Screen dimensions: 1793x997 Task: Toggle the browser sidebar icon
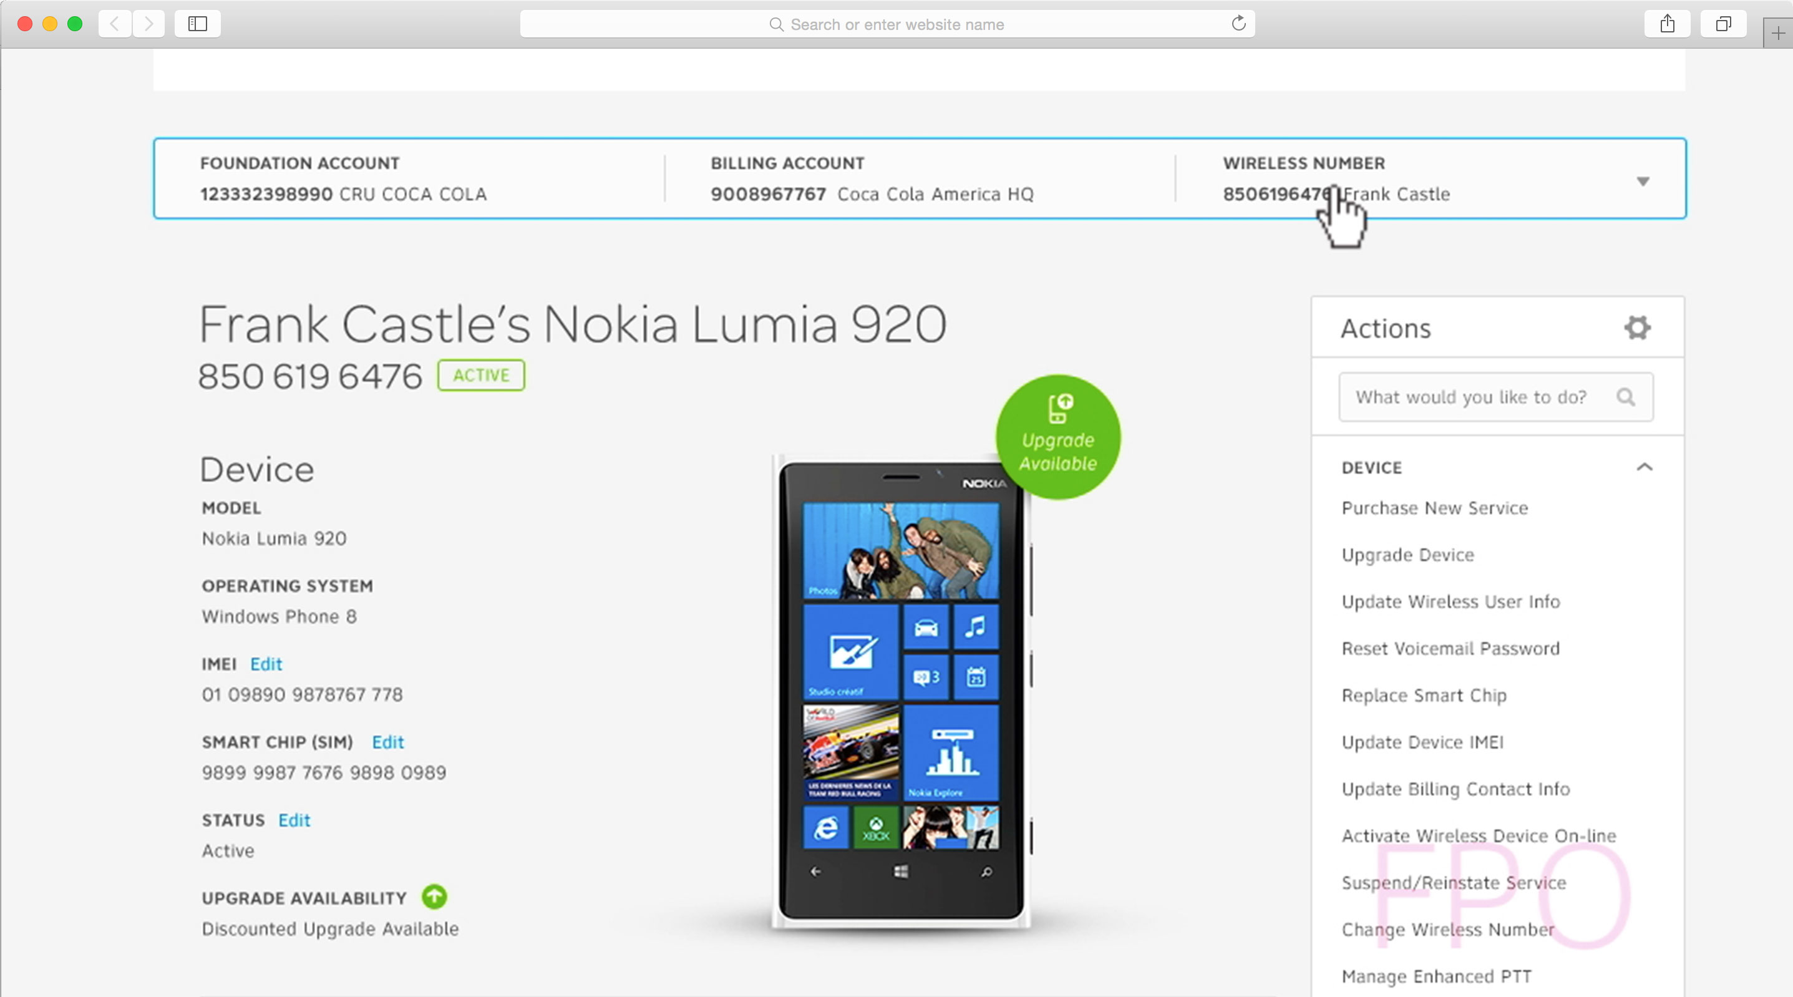pyautogui.click(x=198, y=24)
